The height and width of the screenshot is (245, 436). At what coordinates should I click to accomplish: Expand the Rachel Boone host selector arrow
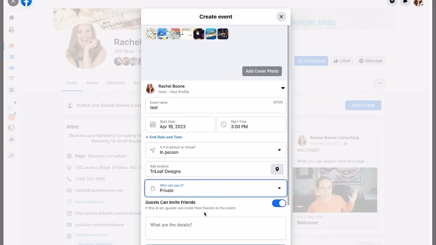(283, 88)
